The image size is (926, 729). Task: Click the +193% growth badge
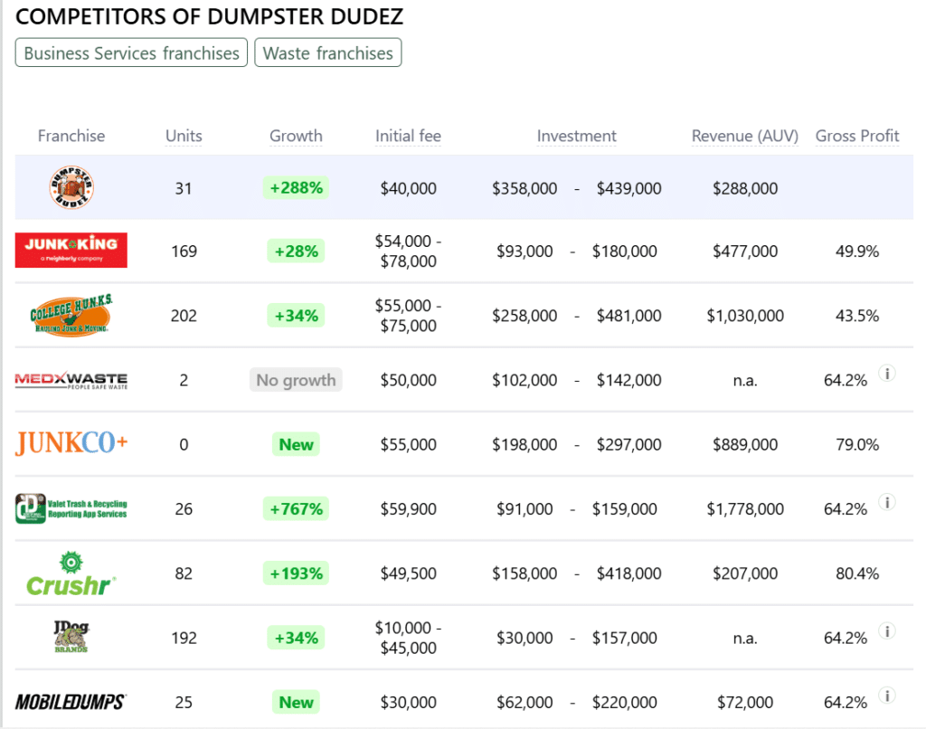tap(296, 573)
